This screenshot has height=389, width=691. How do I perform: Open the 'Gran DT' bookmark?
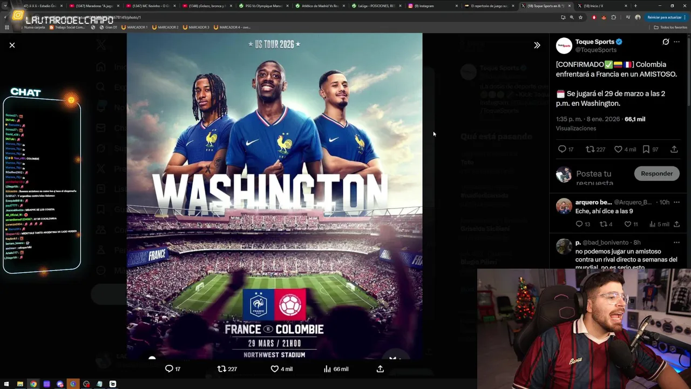coord(109,27)
